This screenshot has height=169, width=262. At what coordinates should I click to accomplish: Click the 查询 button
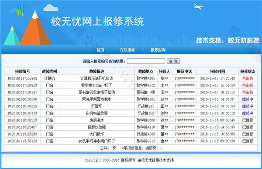coord(173,61)
